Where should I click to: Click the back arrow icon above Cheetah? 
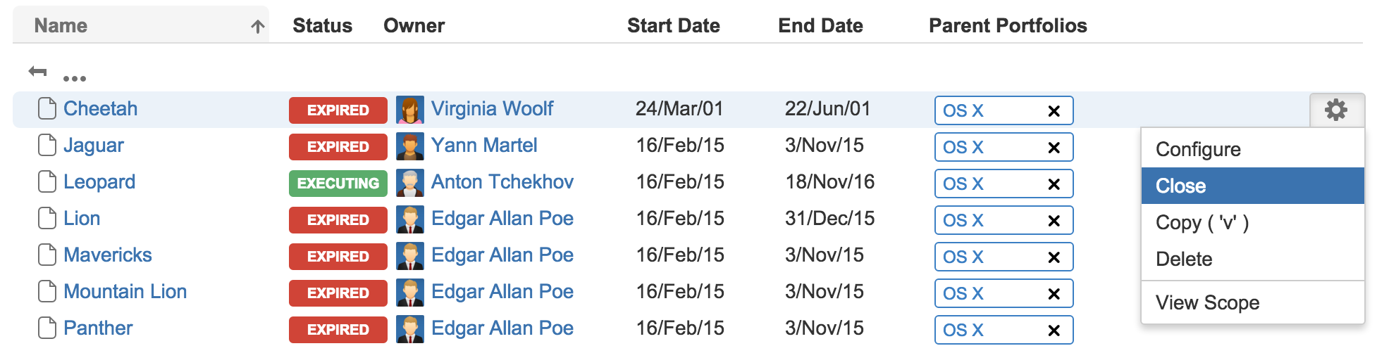point(38,71)
